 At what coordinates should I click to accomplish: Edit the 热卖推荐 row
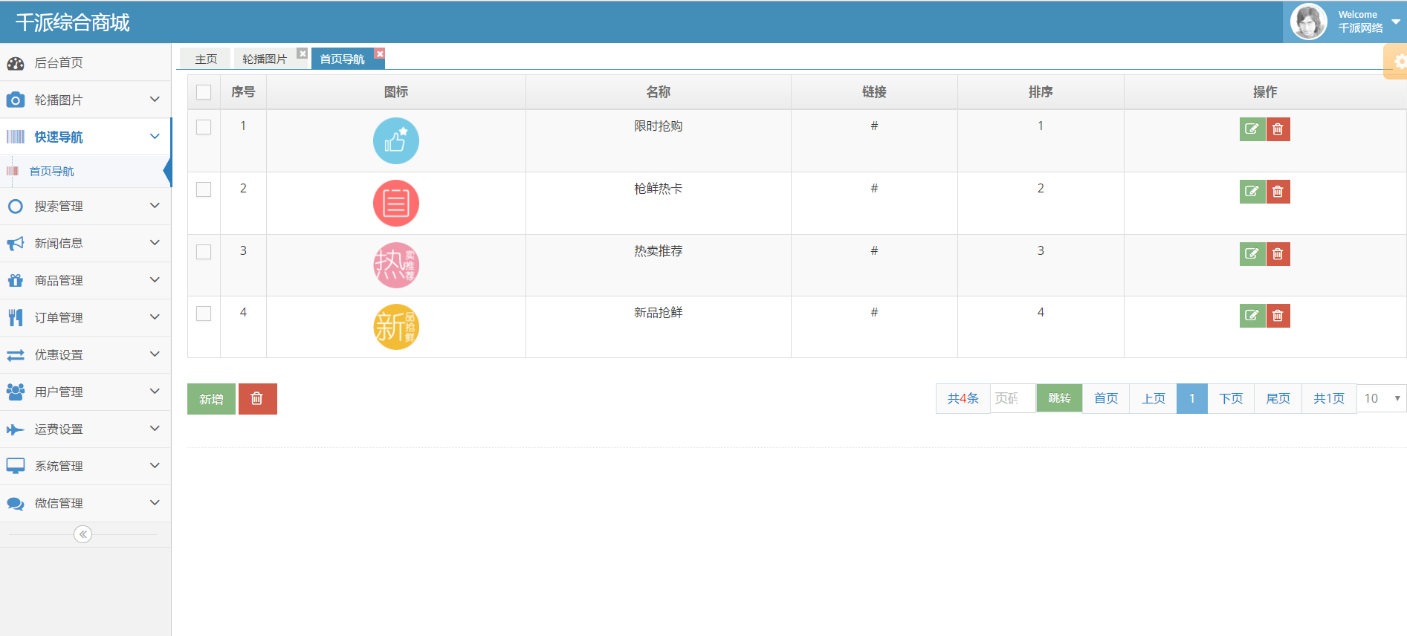pyautogui.click(x=1252, y=254)
